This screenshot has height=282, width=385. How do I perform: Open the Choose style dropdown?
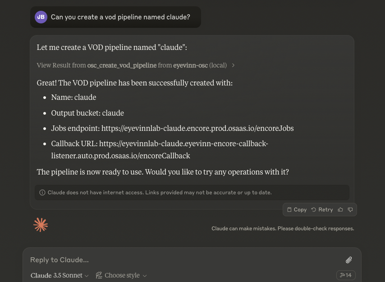pyautogui.click(x=122, y=275)
